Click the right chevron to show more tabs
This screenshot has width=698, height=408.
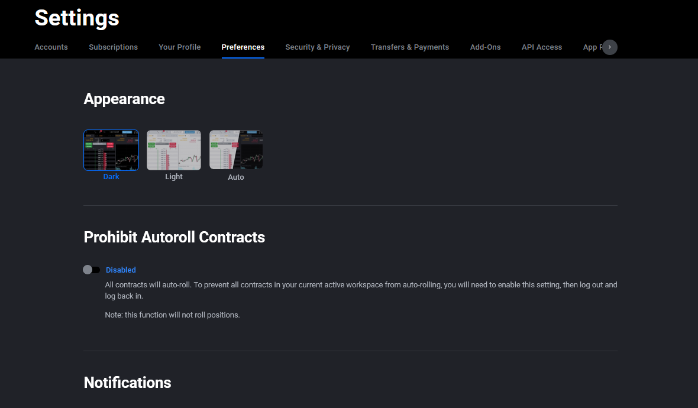click(609, 47)
